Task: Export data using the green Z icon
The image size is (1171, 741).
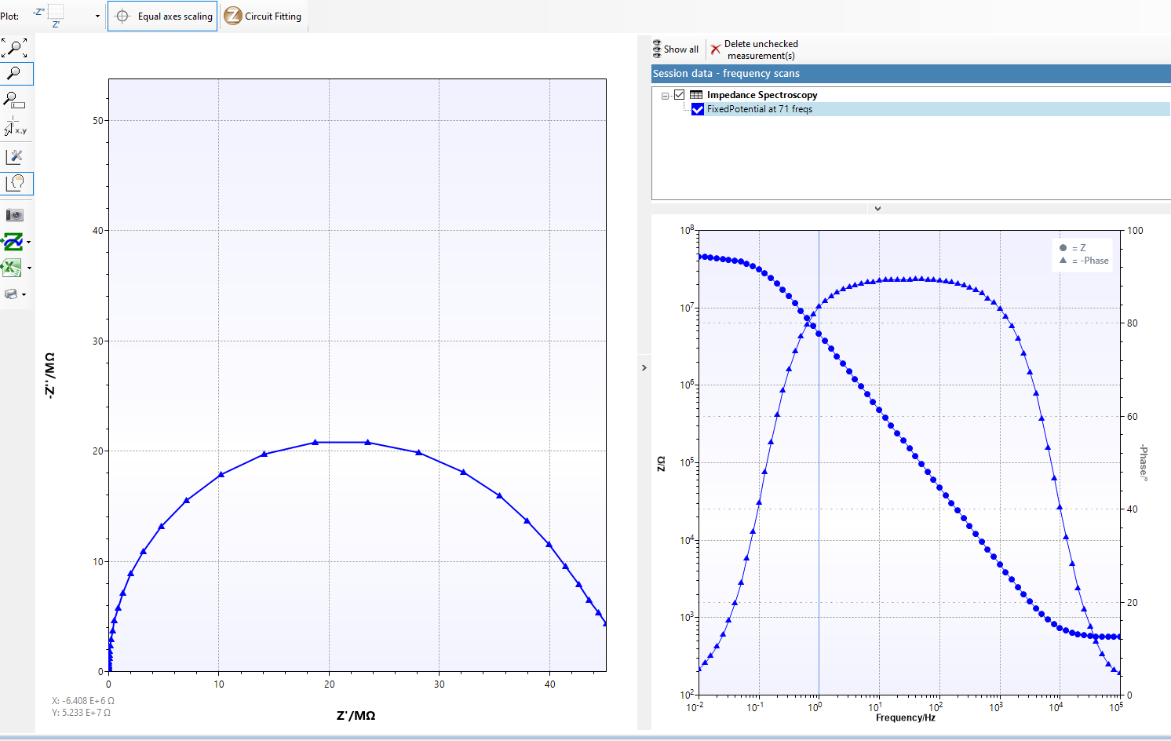Action: (x=13, y=242)
